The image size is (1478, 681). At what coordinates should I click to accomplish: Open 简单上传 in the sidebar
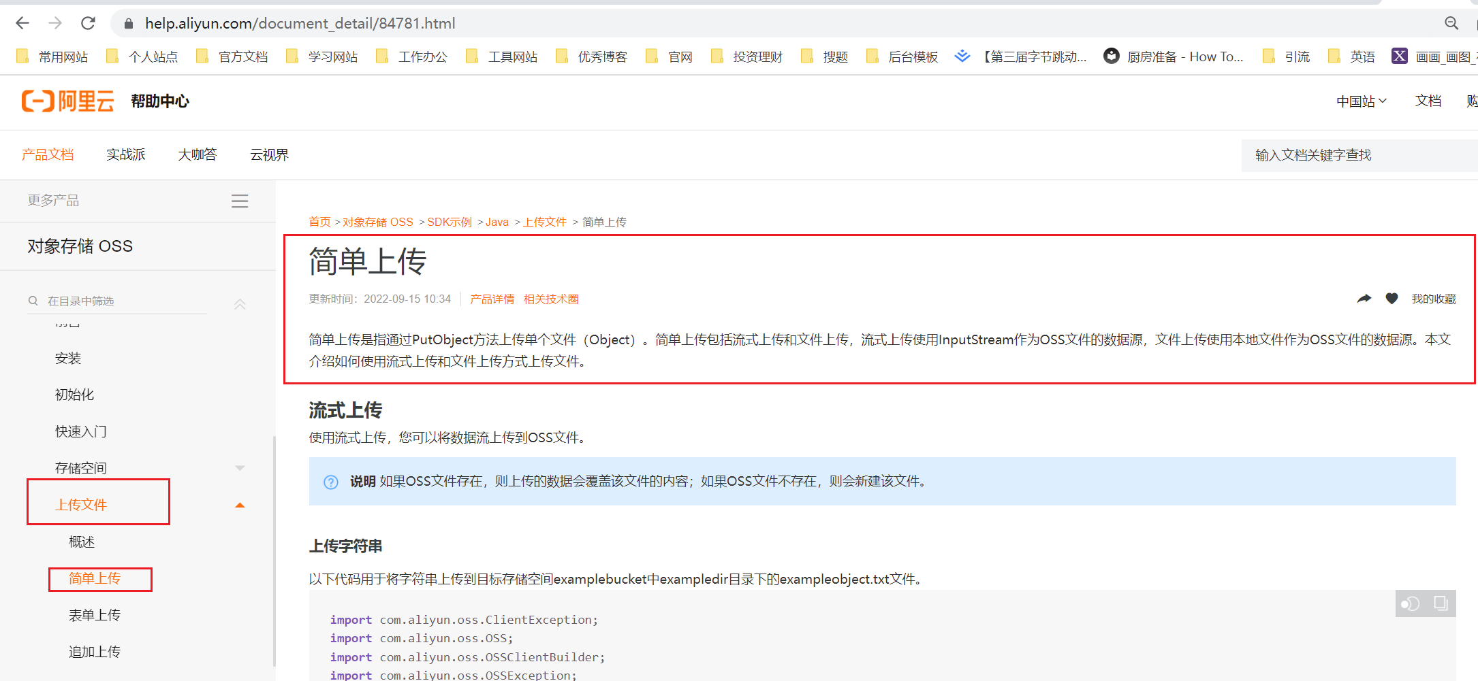coord(95,579)
